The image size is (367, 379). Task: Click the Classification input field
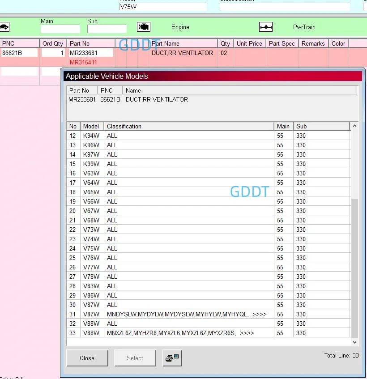coord(285,7)
